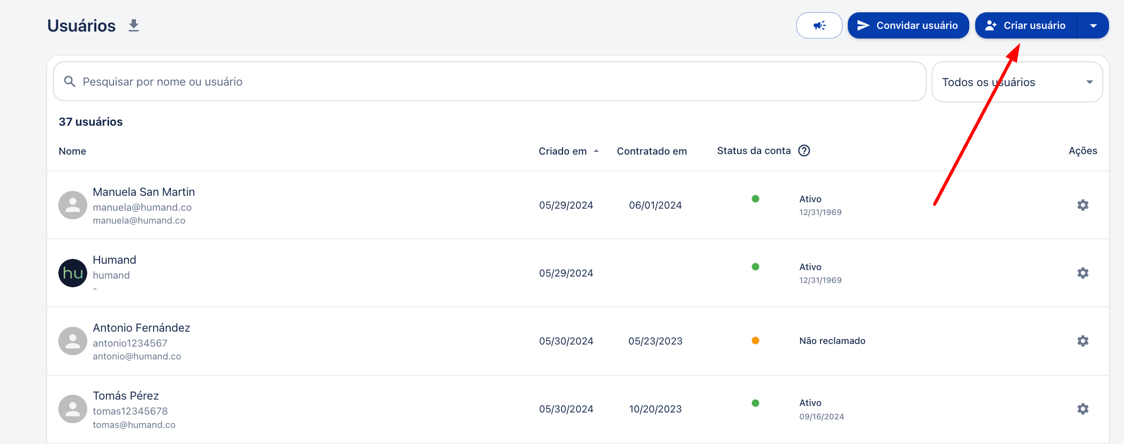Screen dimensions: 1124x444
Task: Open the Todos os usuários filter dropdown
Action: (x=1017, y=82)
